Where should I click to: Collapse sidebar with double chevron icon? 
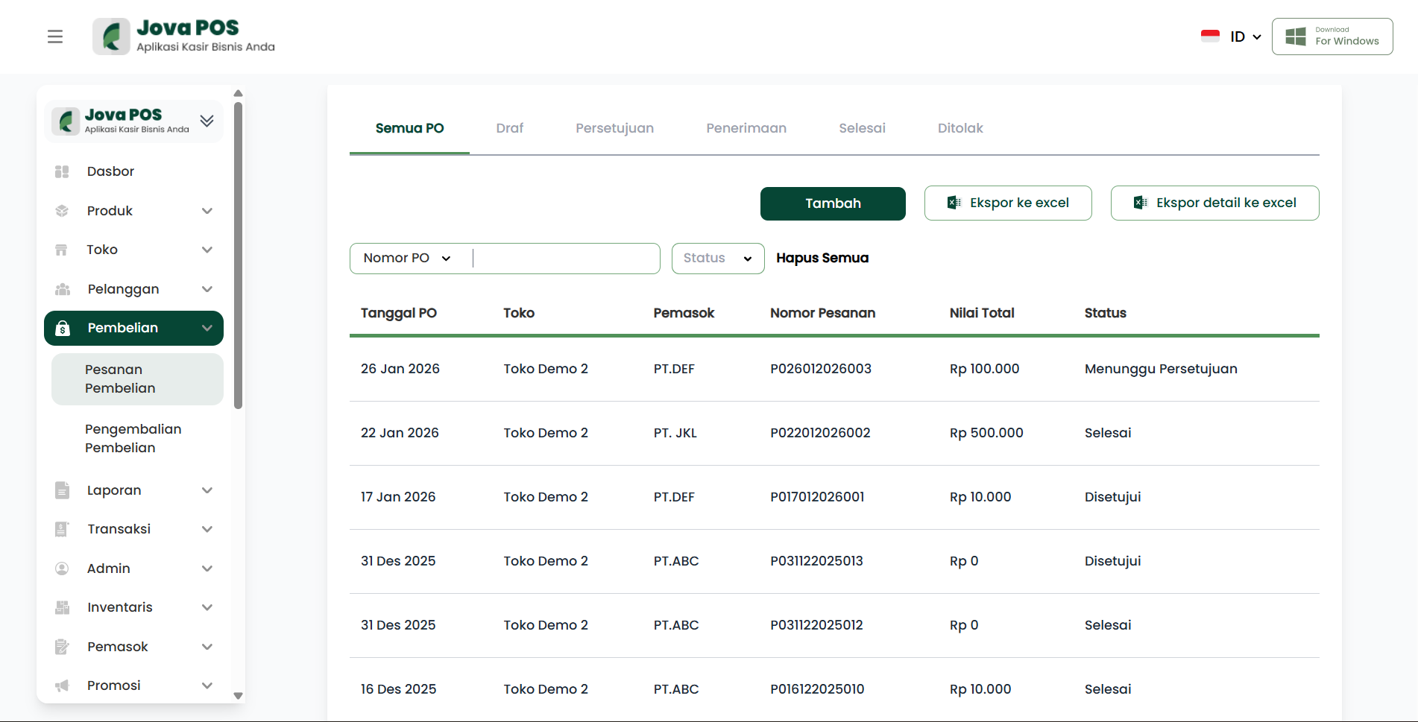point(207,121)
